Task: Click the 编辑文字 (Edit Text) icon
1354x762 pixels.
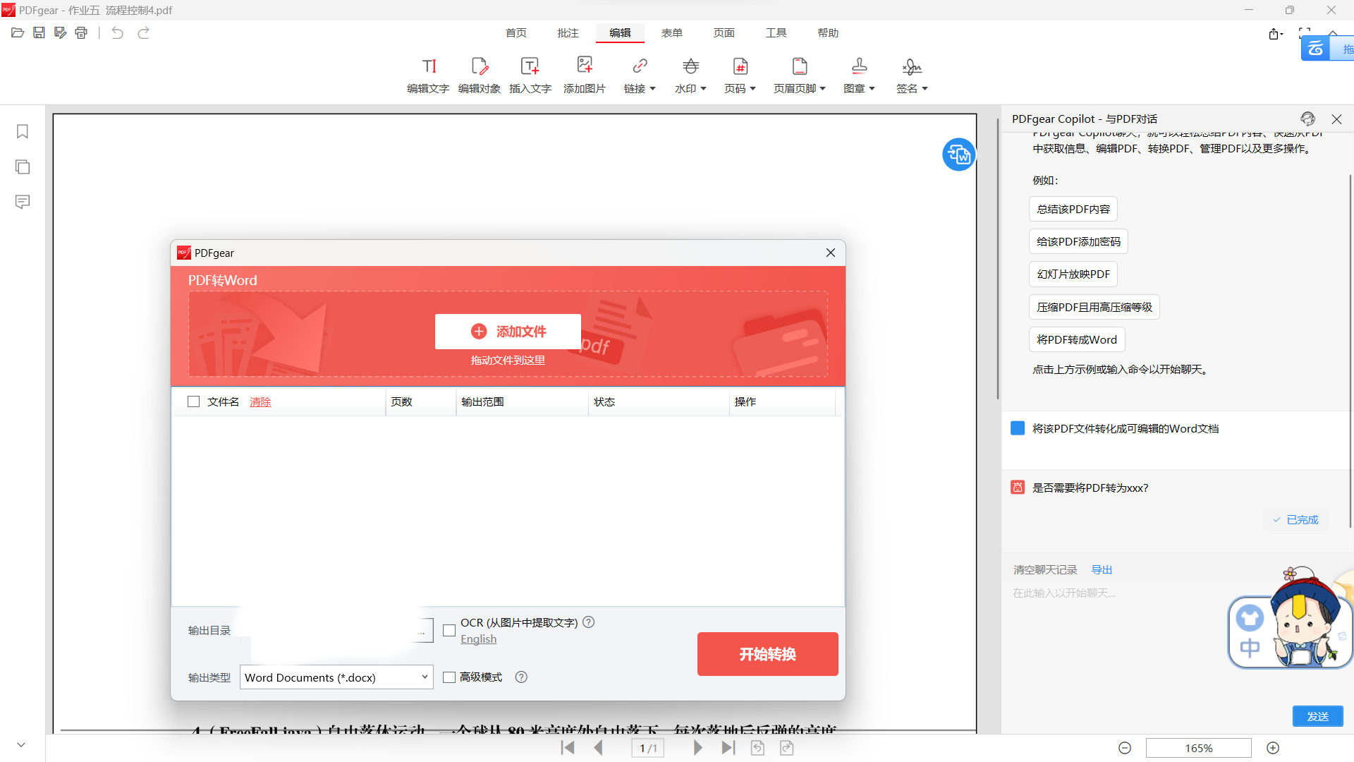Action: click(428, 74)
